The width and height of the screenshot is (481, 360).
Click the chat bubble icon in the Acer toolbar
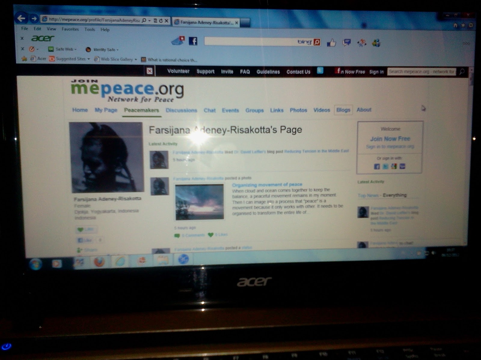pos(347,43)
